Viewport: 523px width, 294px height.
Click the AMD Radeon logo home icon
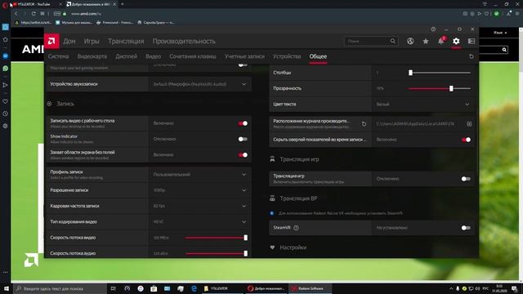tap(51, 42)
